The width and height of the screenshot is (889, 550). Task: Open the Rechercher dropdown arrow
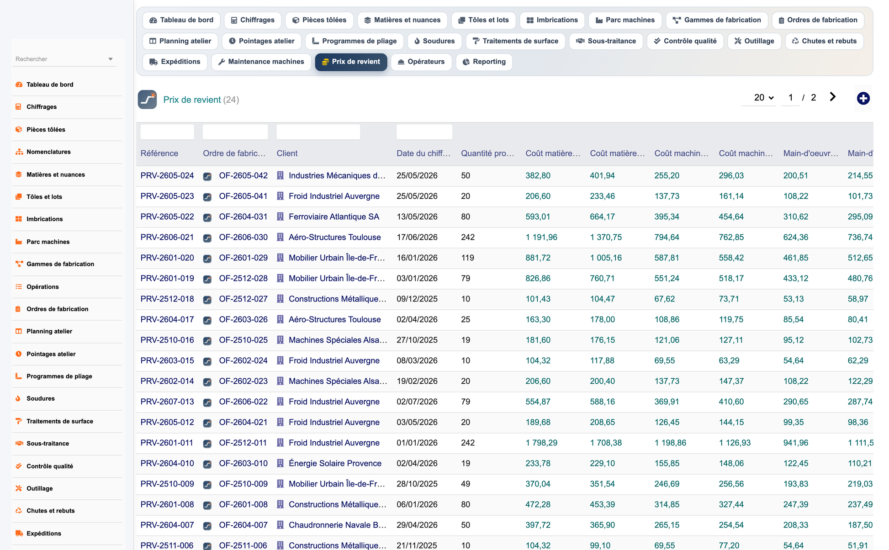pos(111,59)
